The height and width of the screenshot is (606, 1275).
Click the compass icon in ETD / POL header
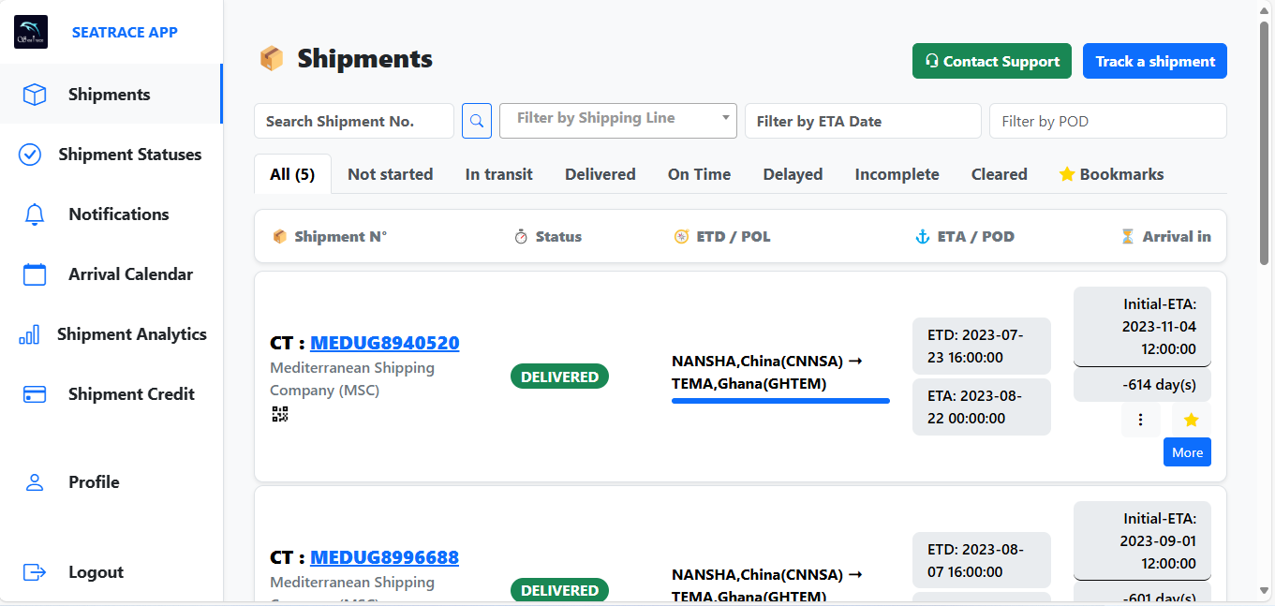pos(682,237)
